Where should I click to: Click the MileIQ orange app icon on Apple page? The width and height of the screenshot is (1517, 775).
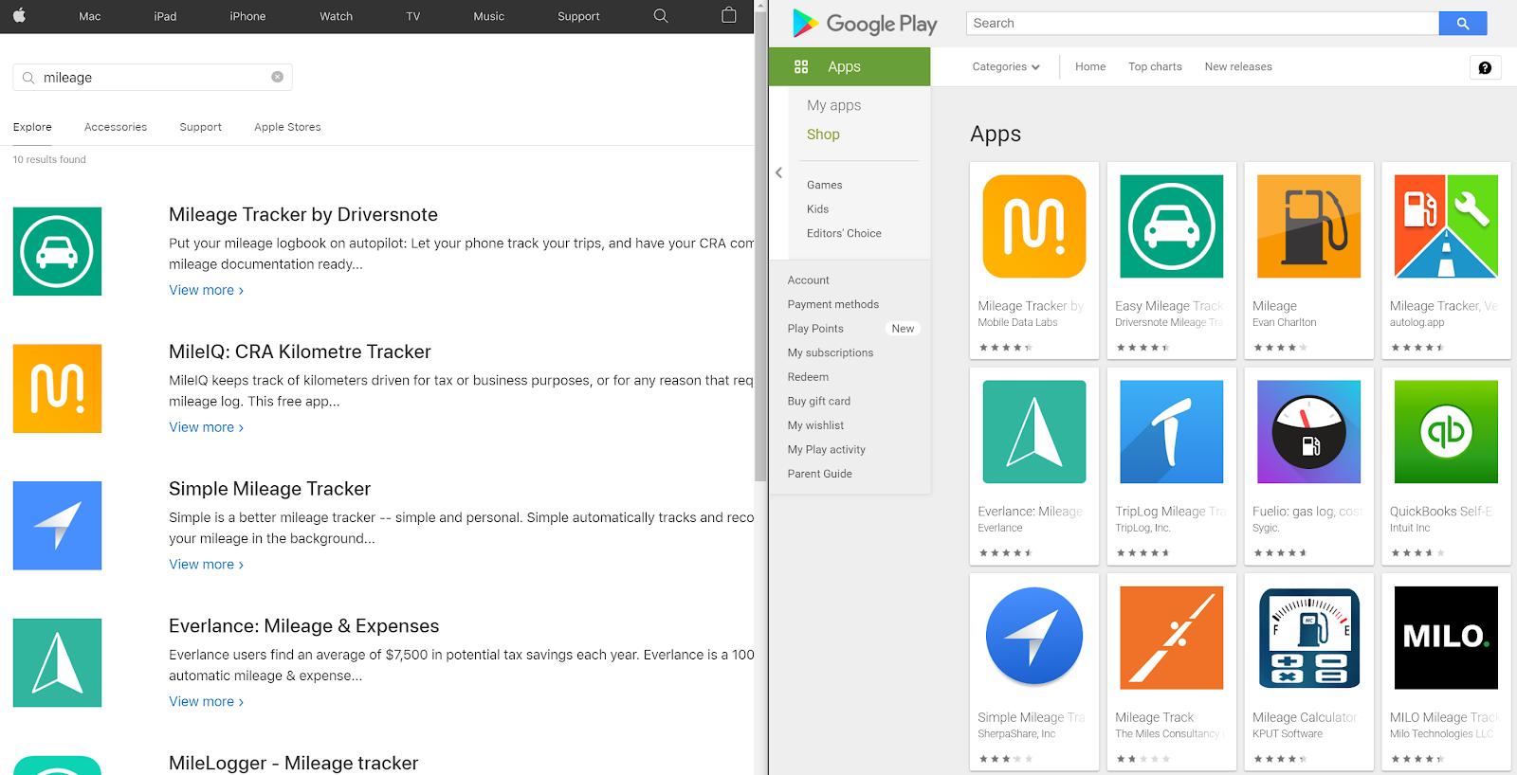57,388
